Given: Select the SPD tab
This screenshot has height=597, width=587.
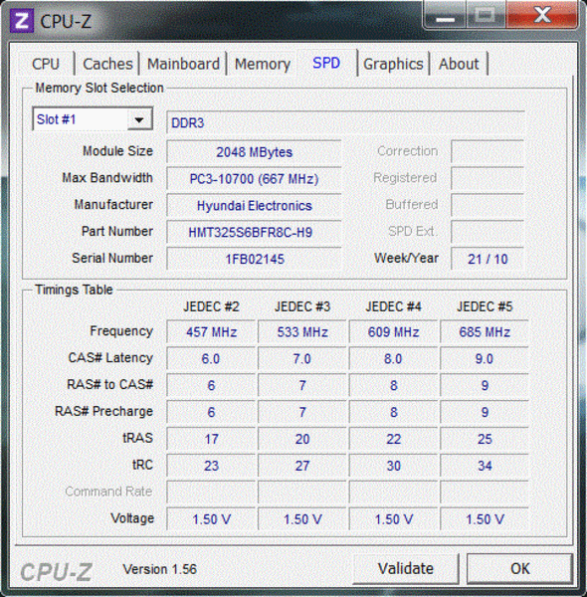Looking at the screenshot, I should pyautogui.click(x=326, y=63).
